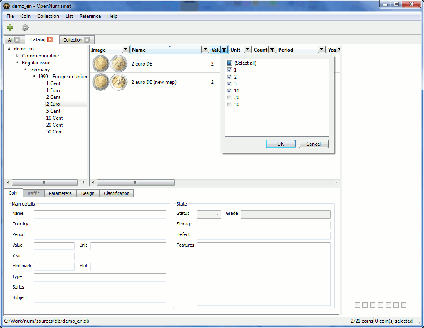Click the tree panel horizontal scrollbar
The height and width of the screenshot is (328, 424).
[45, 182]
